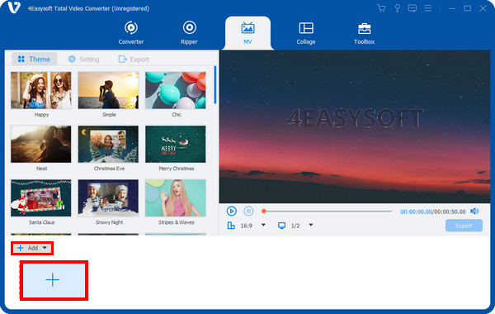Click the Export button under preview
Image resolution: width=495 pixels, height=314 pixels.
(464, 226)
